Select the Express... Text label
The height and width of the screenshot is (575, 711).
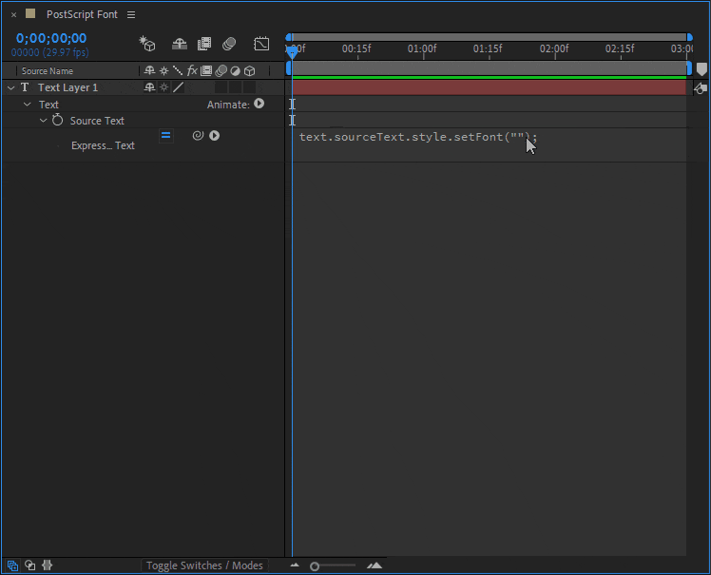[103, 145]
